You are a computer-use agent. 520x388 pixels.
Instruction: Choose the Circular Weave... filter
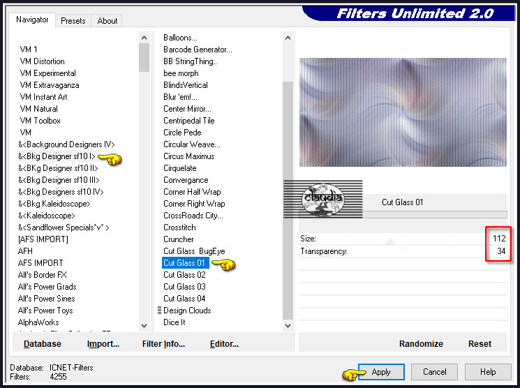(x=192, y=144)
